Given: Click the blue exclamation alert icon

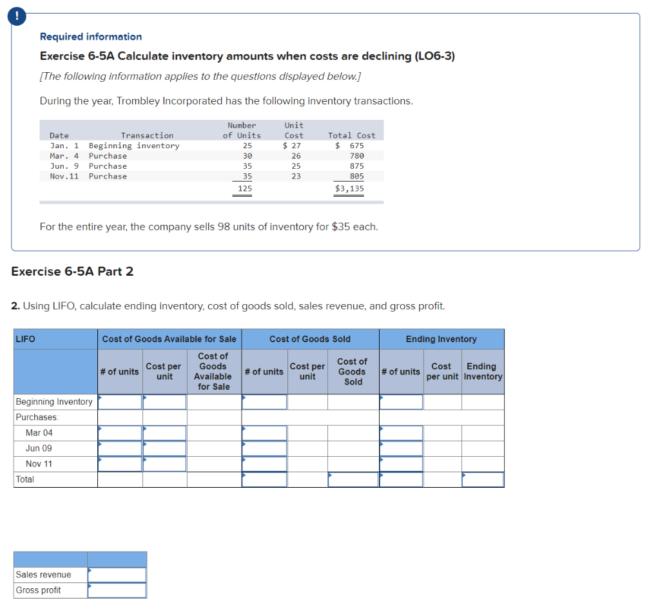Looking at the screenshot, I should [16, 16].
